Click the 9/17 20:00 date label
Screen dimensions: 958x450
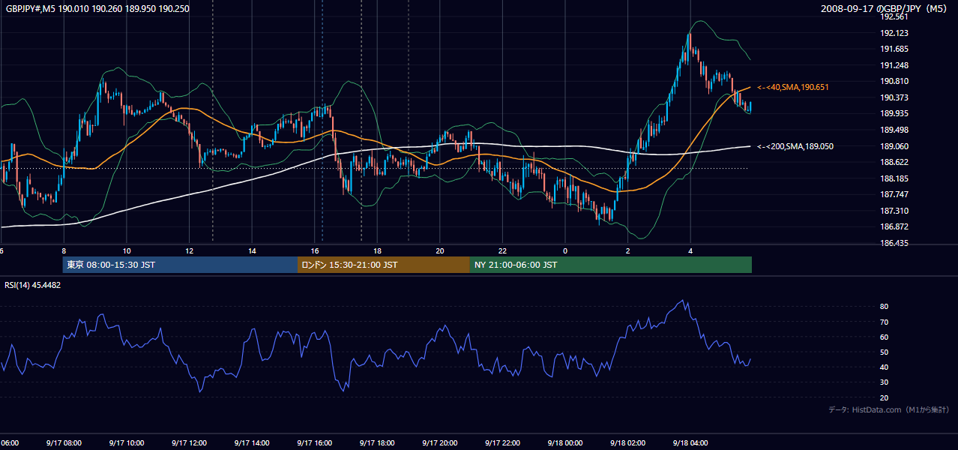(x=440, y=442)
